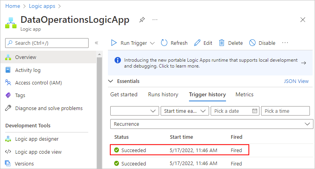The width and height of the screenshot is (315, 169).
Task: Click the pin icon beside the app title
Action: [142, 20]
